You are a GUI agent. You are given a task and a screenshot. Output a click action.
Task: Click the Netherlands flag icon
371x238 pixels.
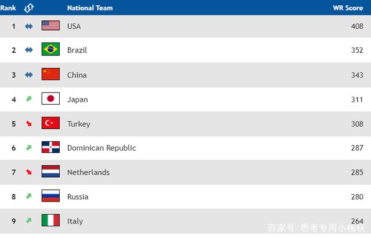pyautogui.click(x=50, y=172)
